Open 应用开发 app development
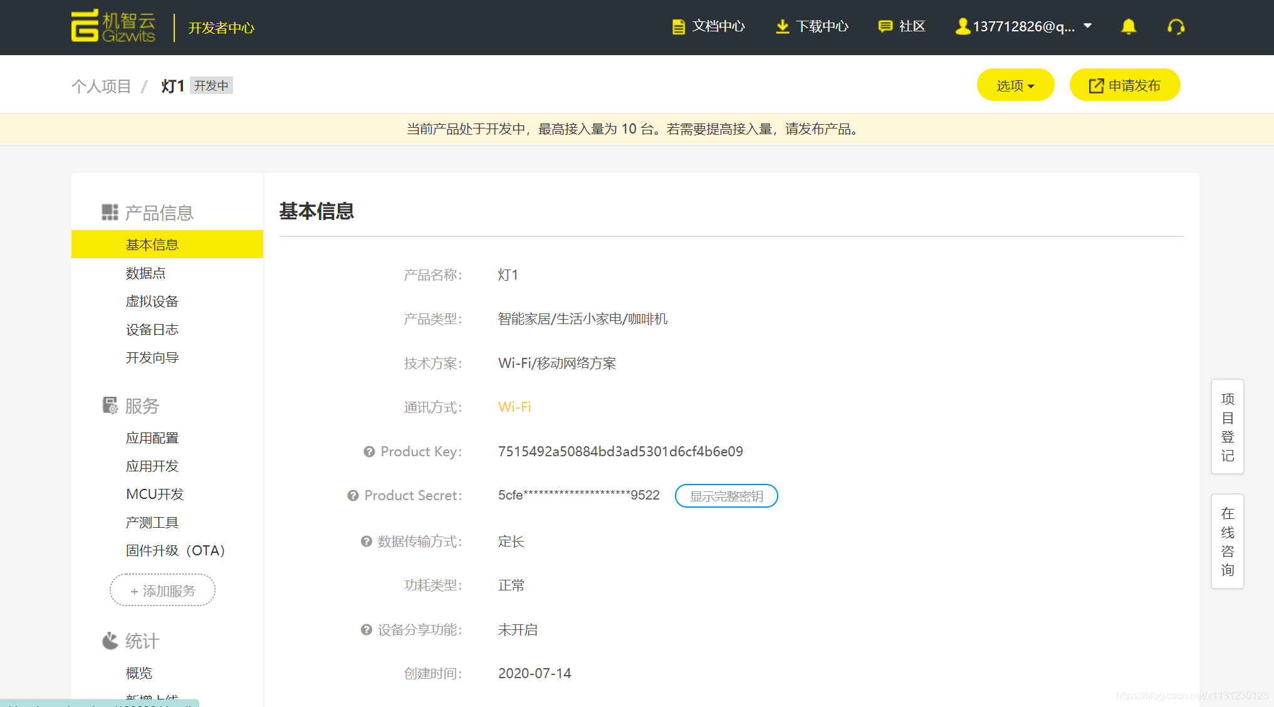This screenshot has width=1274, height=707. (152, 466)
